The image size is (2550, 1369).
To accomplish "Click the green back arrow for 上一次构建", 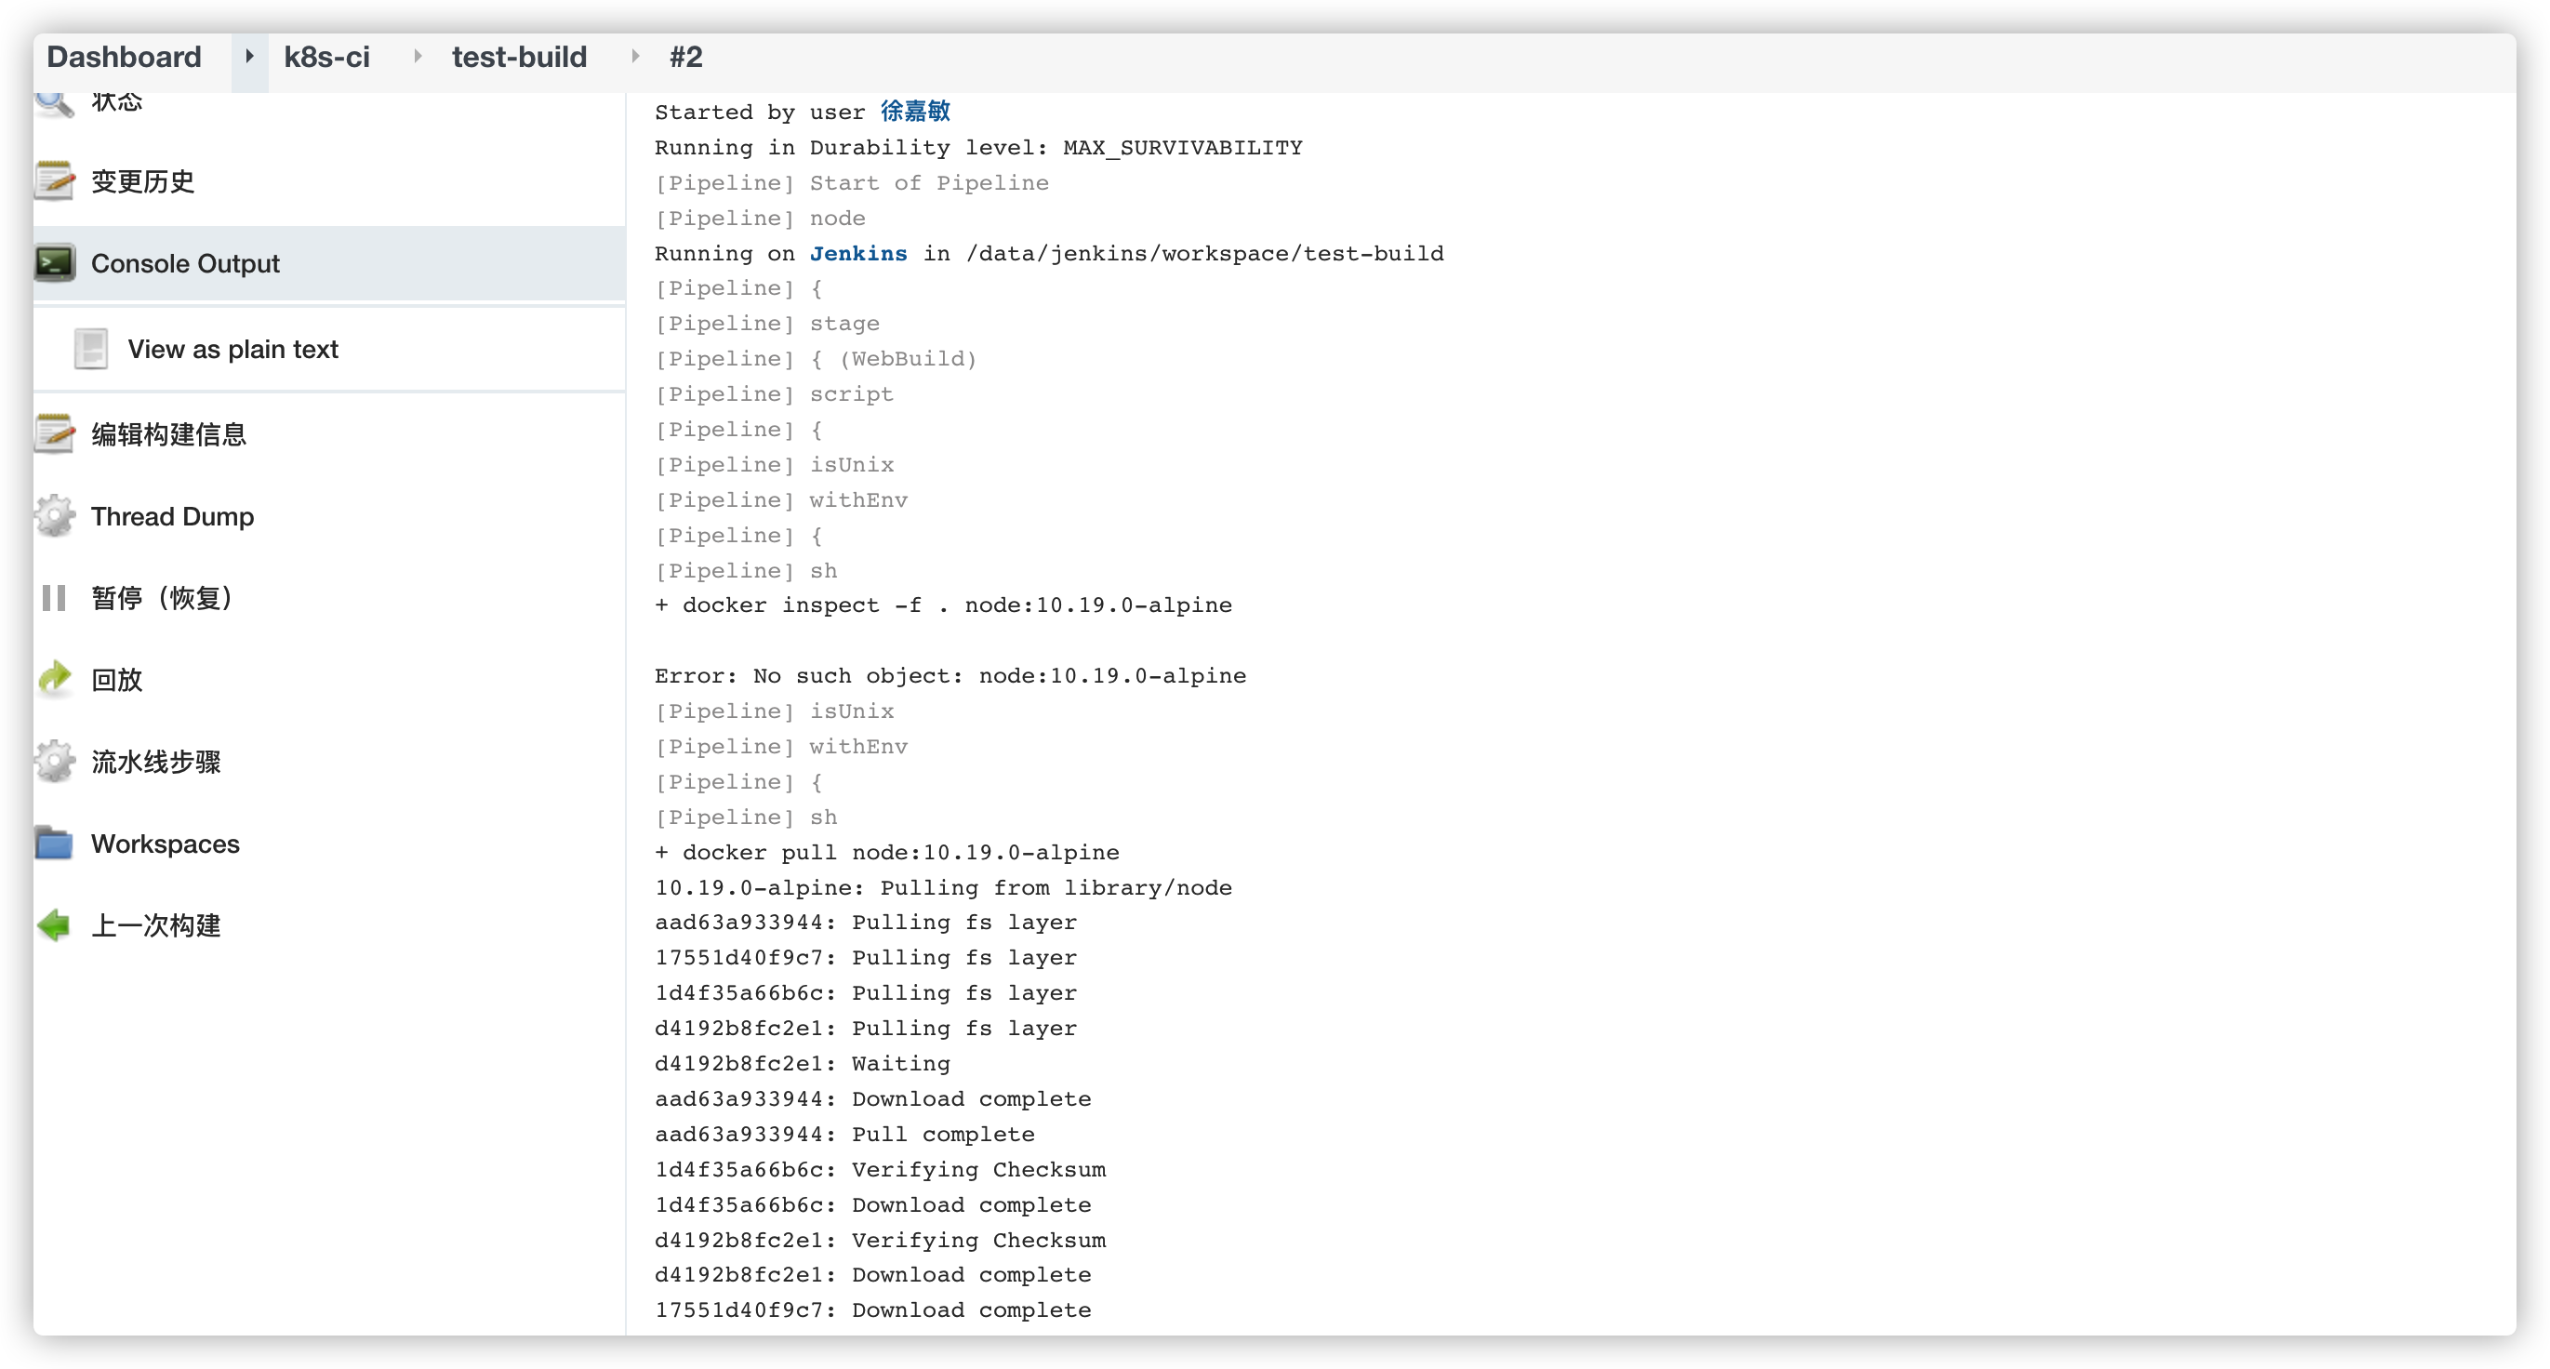I will [x=55, y=925].
